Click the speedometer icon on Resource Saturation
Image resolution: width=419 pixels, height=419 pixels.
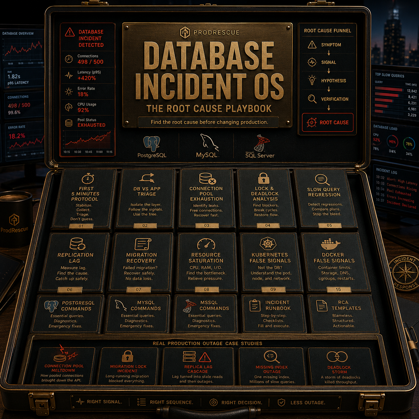(206, 244)
